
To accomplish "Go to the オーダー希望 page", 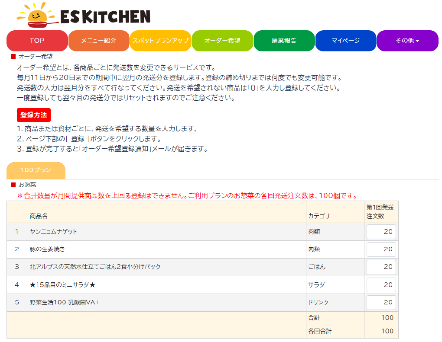I will point(222,41).
